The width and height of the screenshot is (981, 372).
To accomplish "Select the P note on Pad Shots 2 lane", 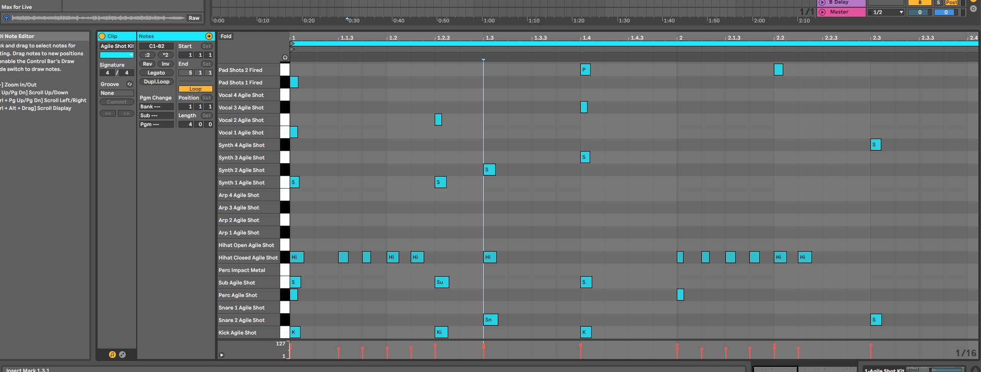I will tap(585, 70).
